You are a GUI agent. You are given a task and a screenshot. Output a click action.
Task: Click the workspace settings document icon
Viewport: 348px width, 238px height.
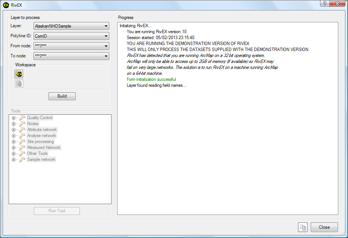pos(19,83)
